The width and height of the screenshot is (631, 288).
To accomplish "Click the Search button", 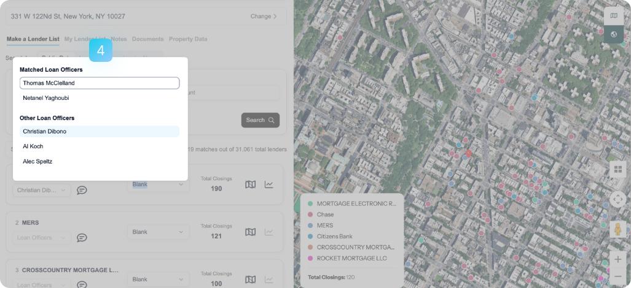I will coord(260,120).
